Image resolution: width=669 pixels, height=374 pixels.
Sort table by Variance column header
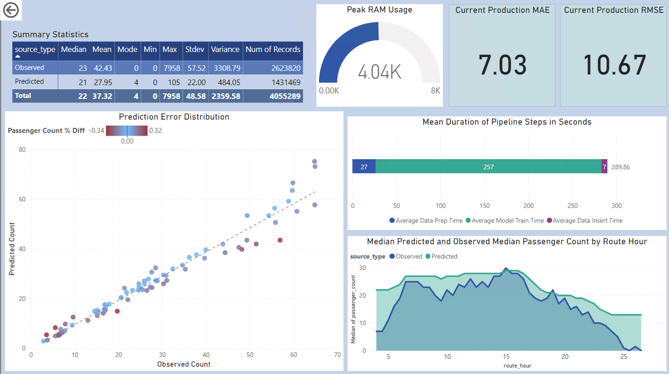225,50
